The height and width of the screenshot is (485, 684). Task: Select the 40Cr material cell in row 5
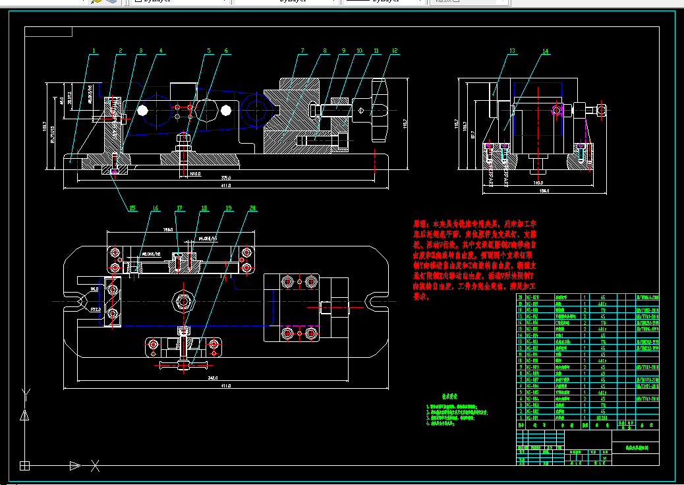click(x=602, y=393)
